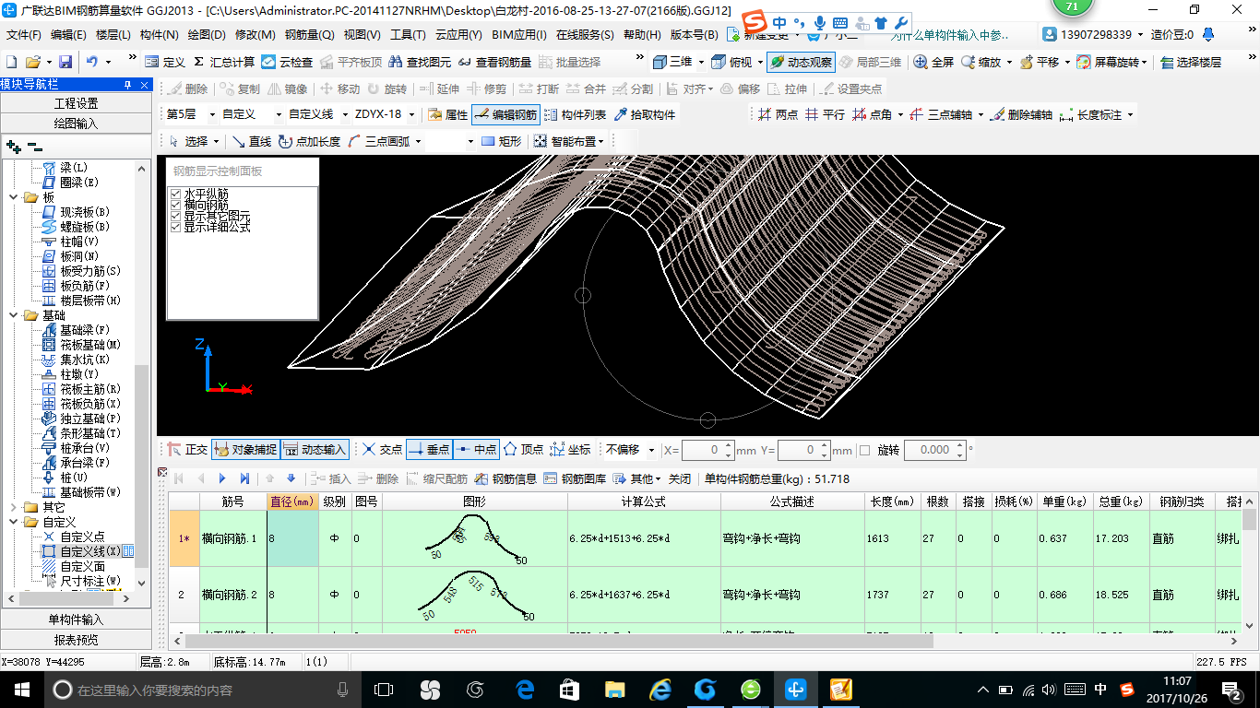Open 查看钢筋量 rebar quantity view
The width and height of the screenshot is (1260, 708).
pos(495,62)
